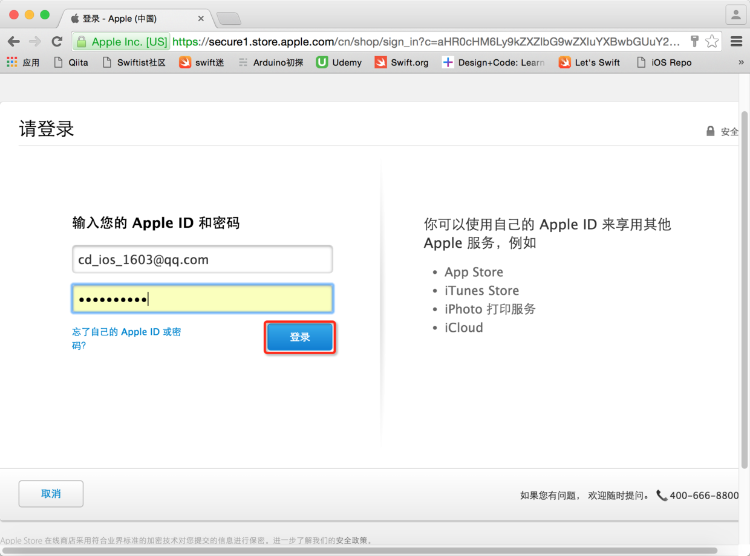Click the Apple ID email field
Image resolution: width=750 pixels, height=556 pixels.
[x=202, y=260]
